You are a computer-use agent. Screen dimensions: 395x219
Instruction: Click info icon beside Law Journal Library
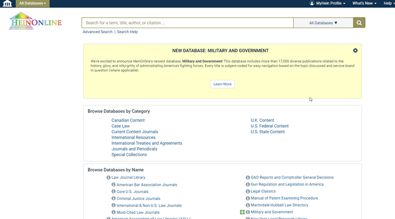tap(108, 178)
